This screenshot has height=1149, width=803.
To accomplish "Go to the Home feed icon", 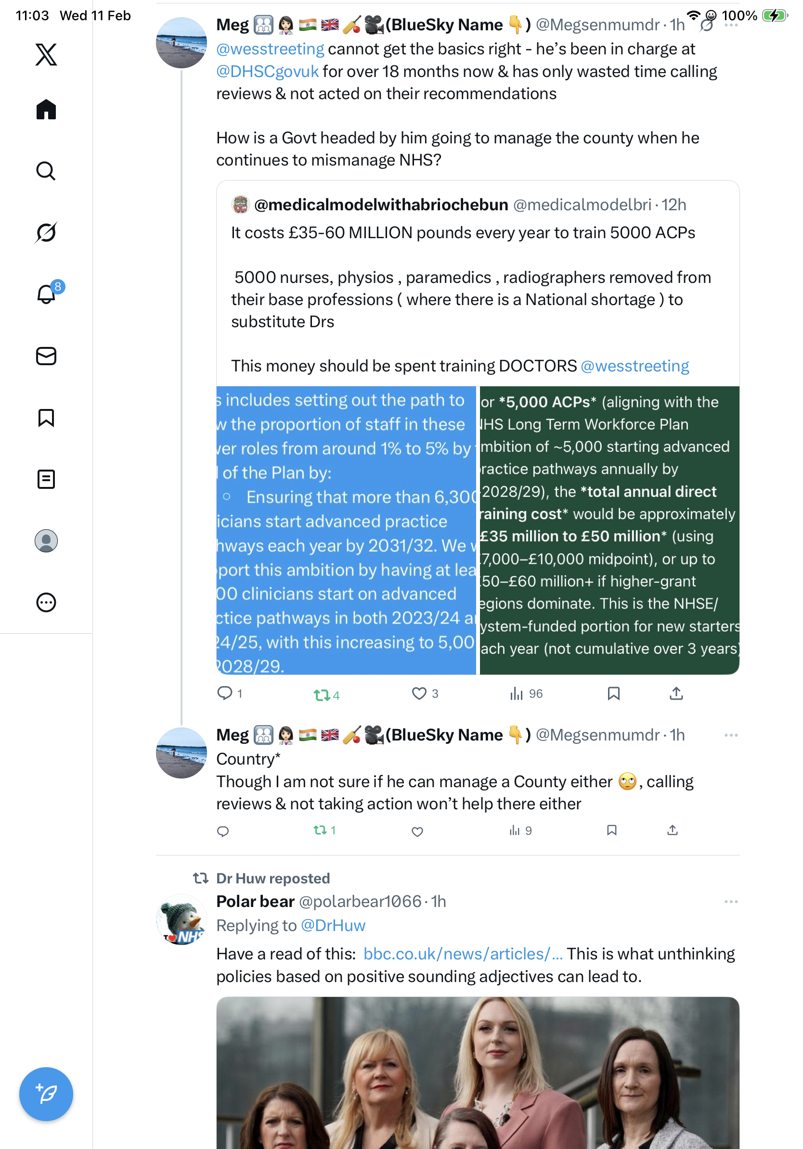I will coord(46,109).
